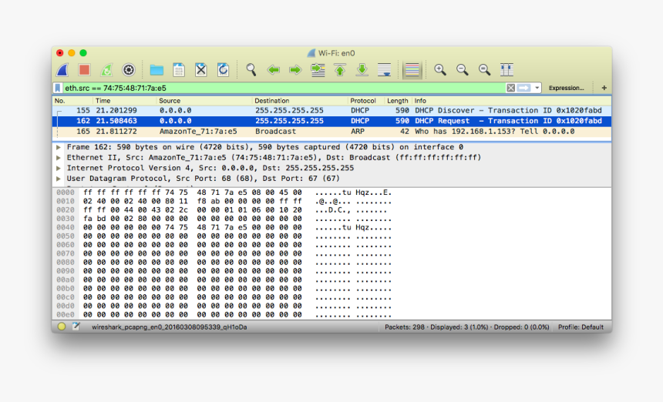Sort by the Protocol column
This screenshot has width=663, height=402.
(x=365, y=101)
